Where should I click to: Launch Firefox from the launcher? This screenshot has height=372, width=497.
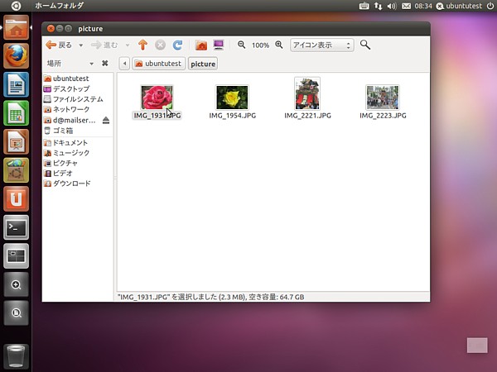[x=17, y=56]
